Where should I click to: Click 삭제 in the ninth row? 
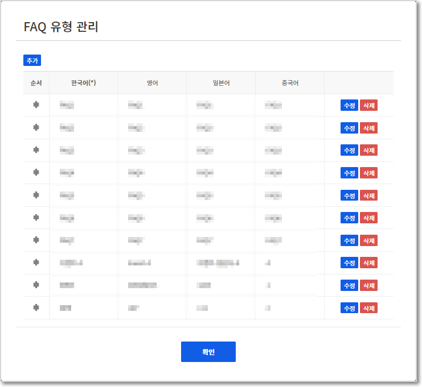[368, 285]
